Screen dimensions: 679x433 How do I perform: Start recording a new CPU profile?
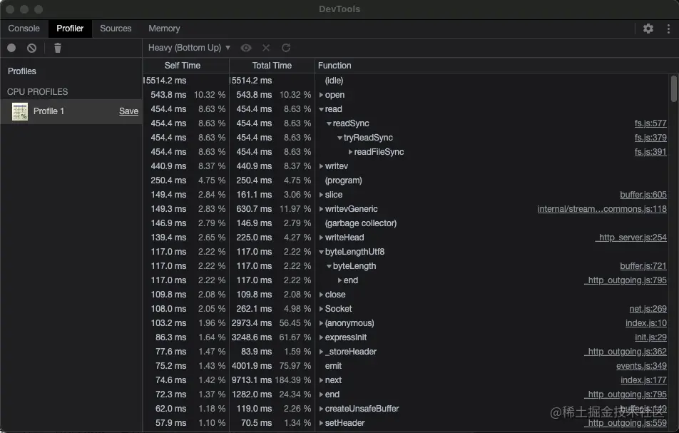10,48
